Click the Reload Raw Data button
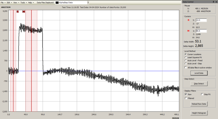 [x=199, y=104]
